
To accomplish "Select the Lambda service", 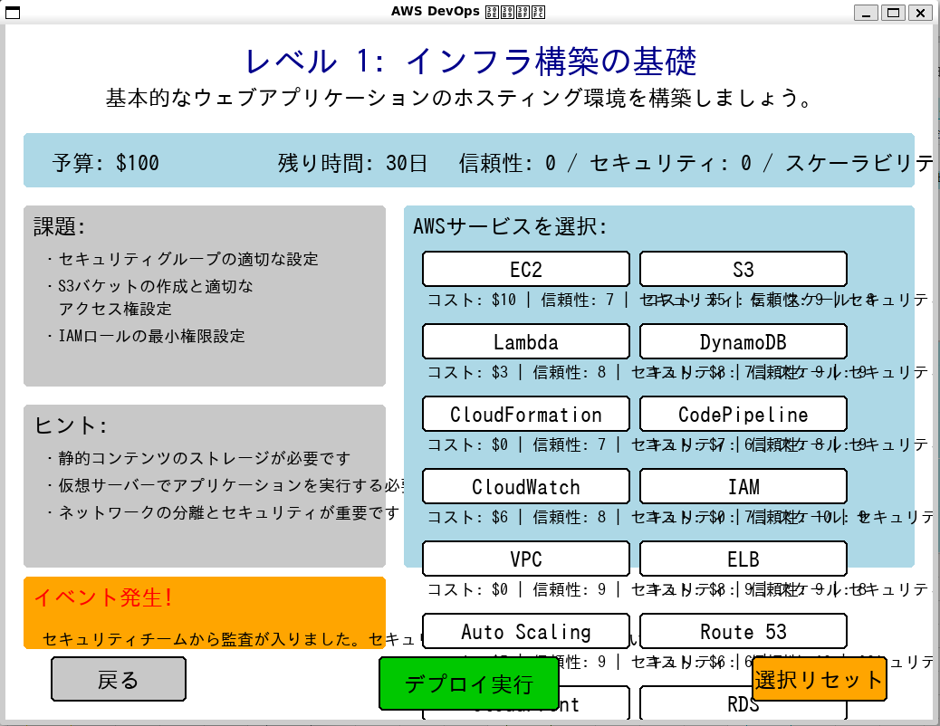I will coord(525,341).
